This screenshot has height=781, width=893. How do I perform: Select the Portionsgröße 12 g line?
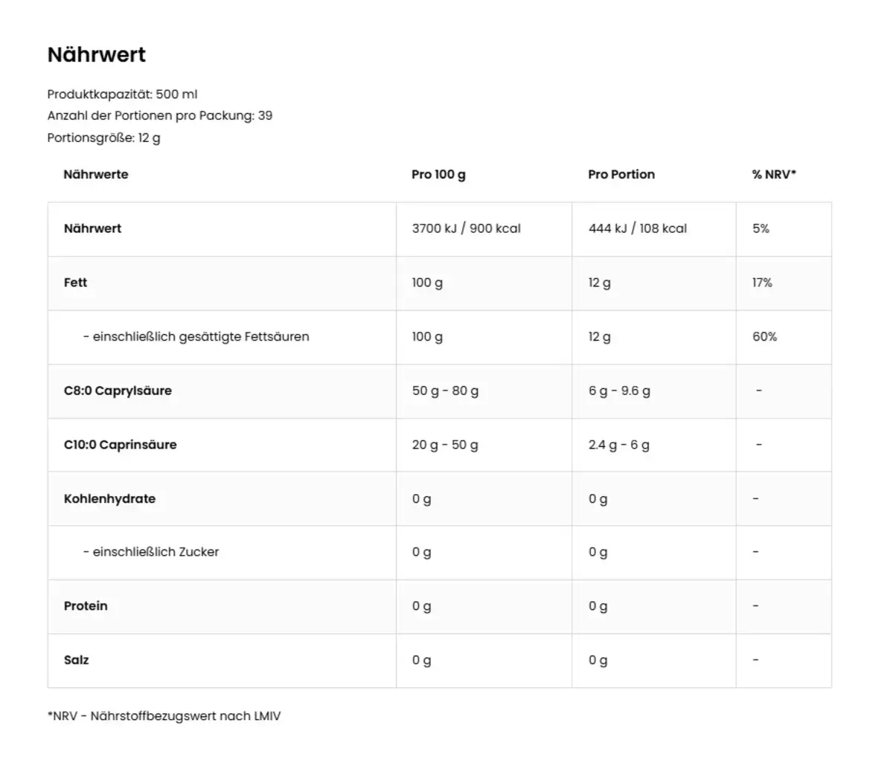(x=103, y=138)
